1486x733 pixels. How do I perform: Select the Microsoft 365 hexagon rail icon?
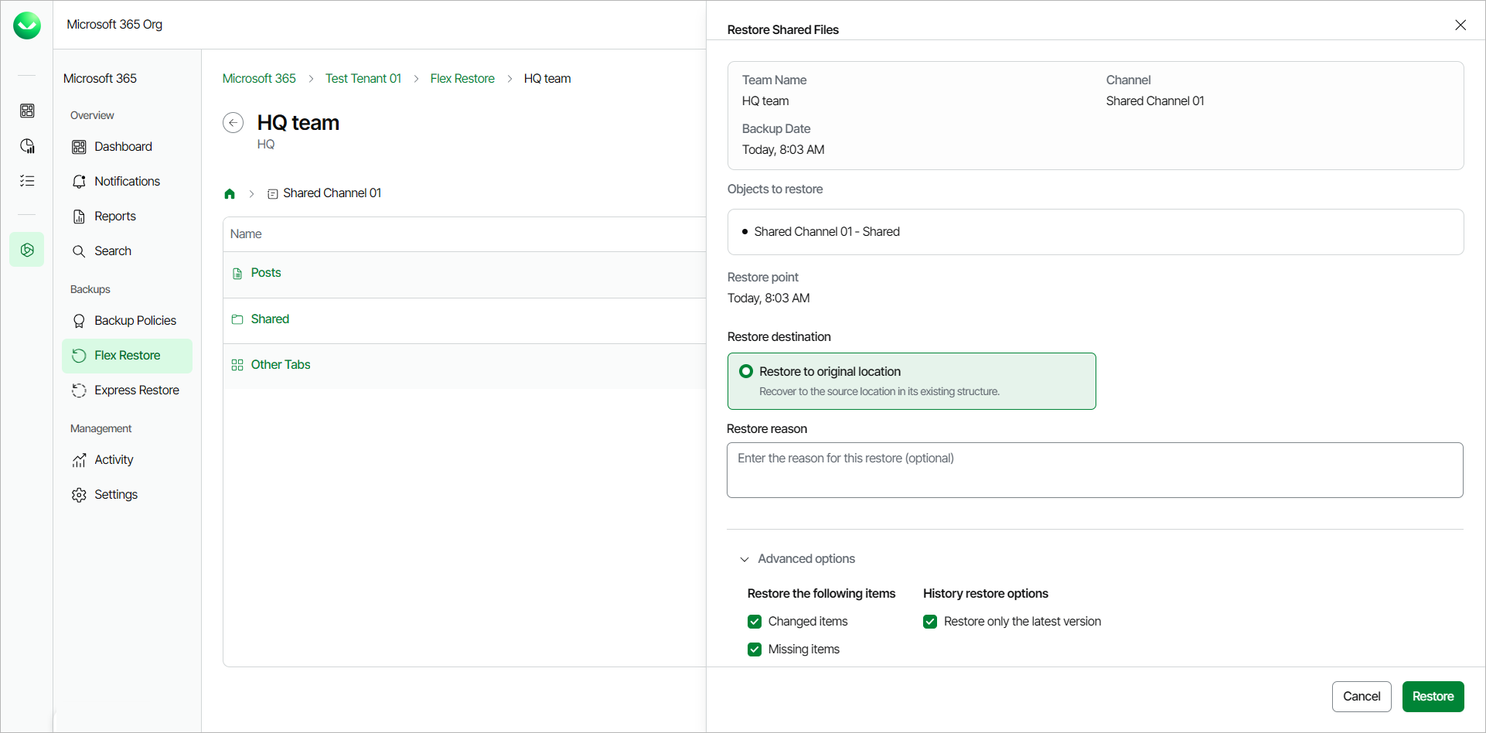coord(27,250)
